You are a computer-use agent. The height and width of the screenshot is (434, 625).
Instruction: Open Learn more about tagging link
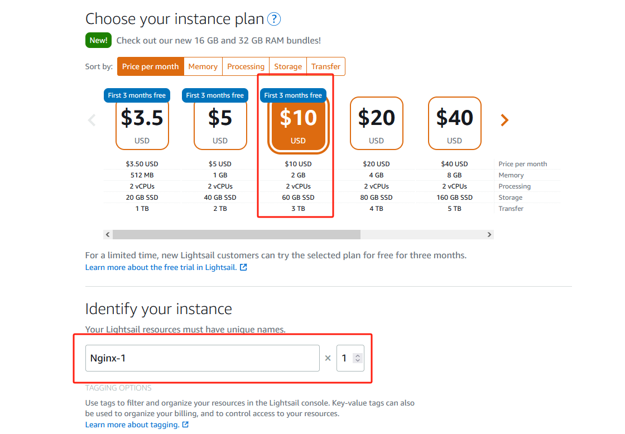click(x=132, y=425)
